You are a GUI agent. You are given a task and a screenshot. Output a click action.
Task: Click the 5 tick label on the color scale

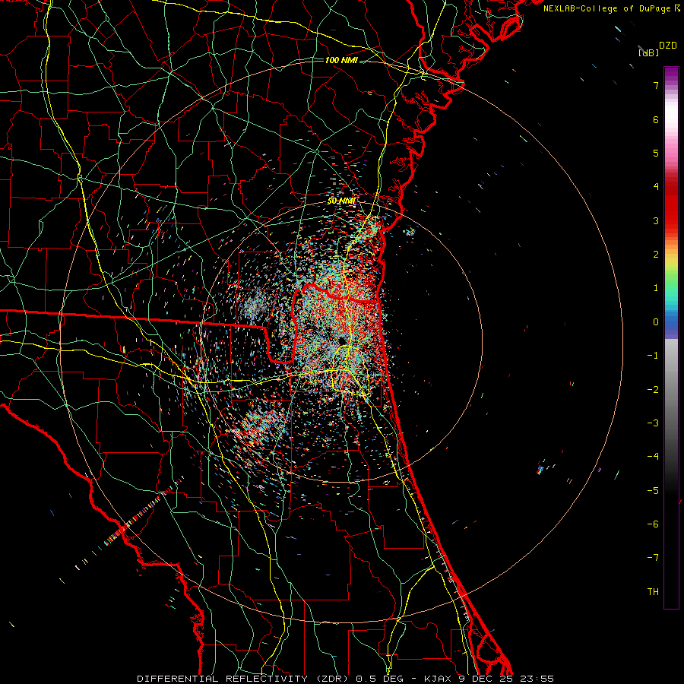pyautogui.click(x=656, y=153)
